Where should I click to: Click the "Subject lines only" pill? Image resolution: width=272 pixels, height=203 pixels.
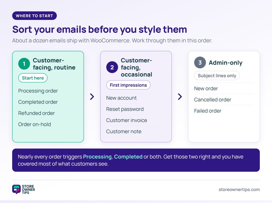coord(217,76)
